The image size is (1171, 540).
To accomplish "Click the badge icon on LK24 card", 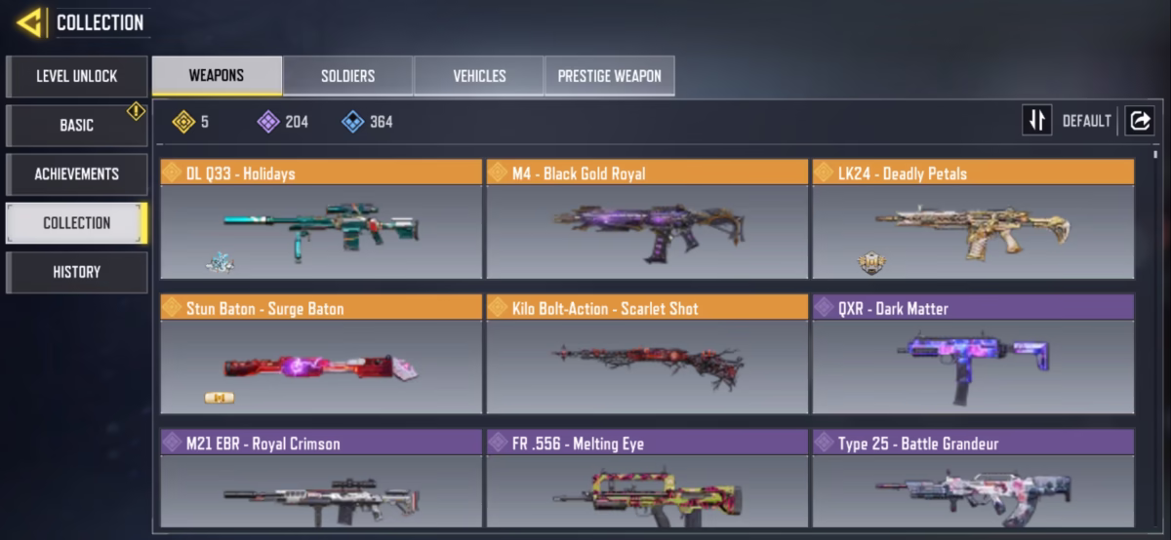I will point(871,262).
